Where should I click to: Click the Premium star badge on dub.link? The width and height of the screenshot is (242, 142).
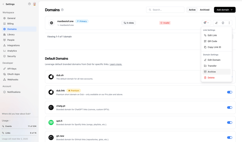(x=74, y=91)
